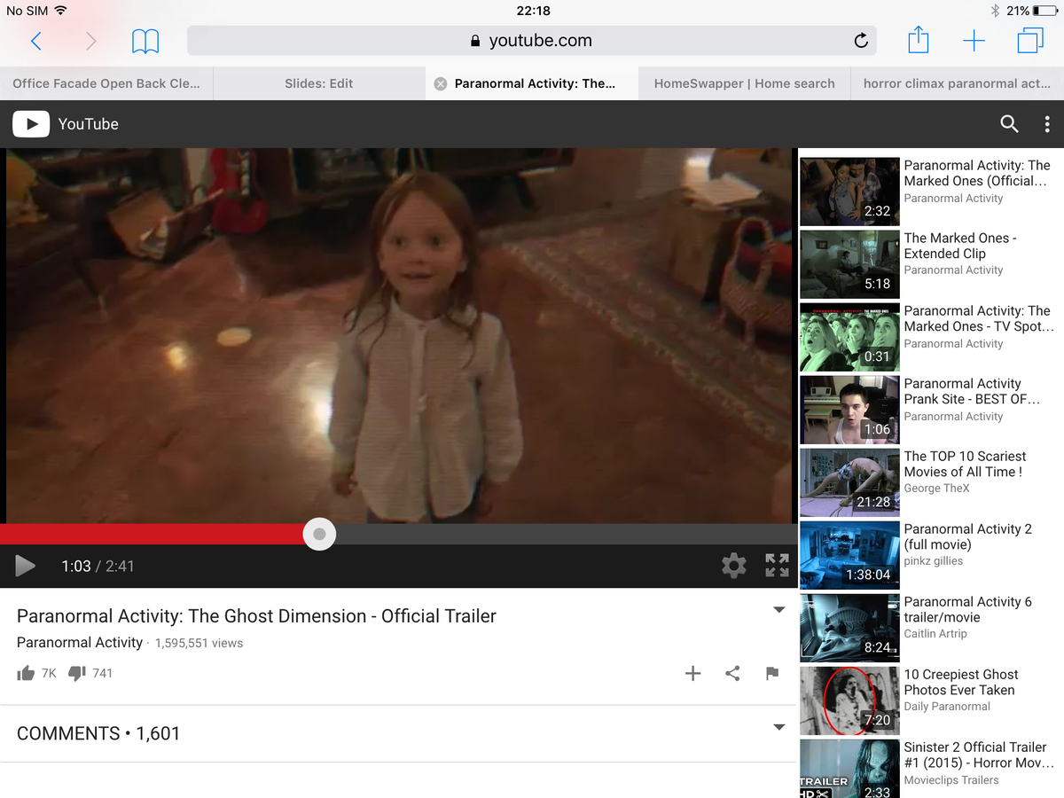Open Paranormal Activity 2 thumbnail 1:38:04

(849, 555)
